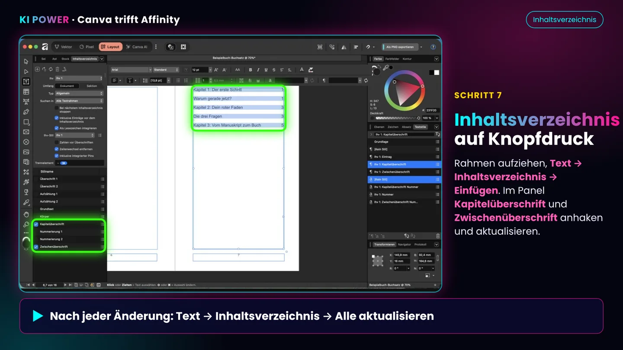Screen dimensions: 623x350
Task: Enable Bei nächstem Inhaltsverzeichnis stoppen
Action: coord(57,108)
